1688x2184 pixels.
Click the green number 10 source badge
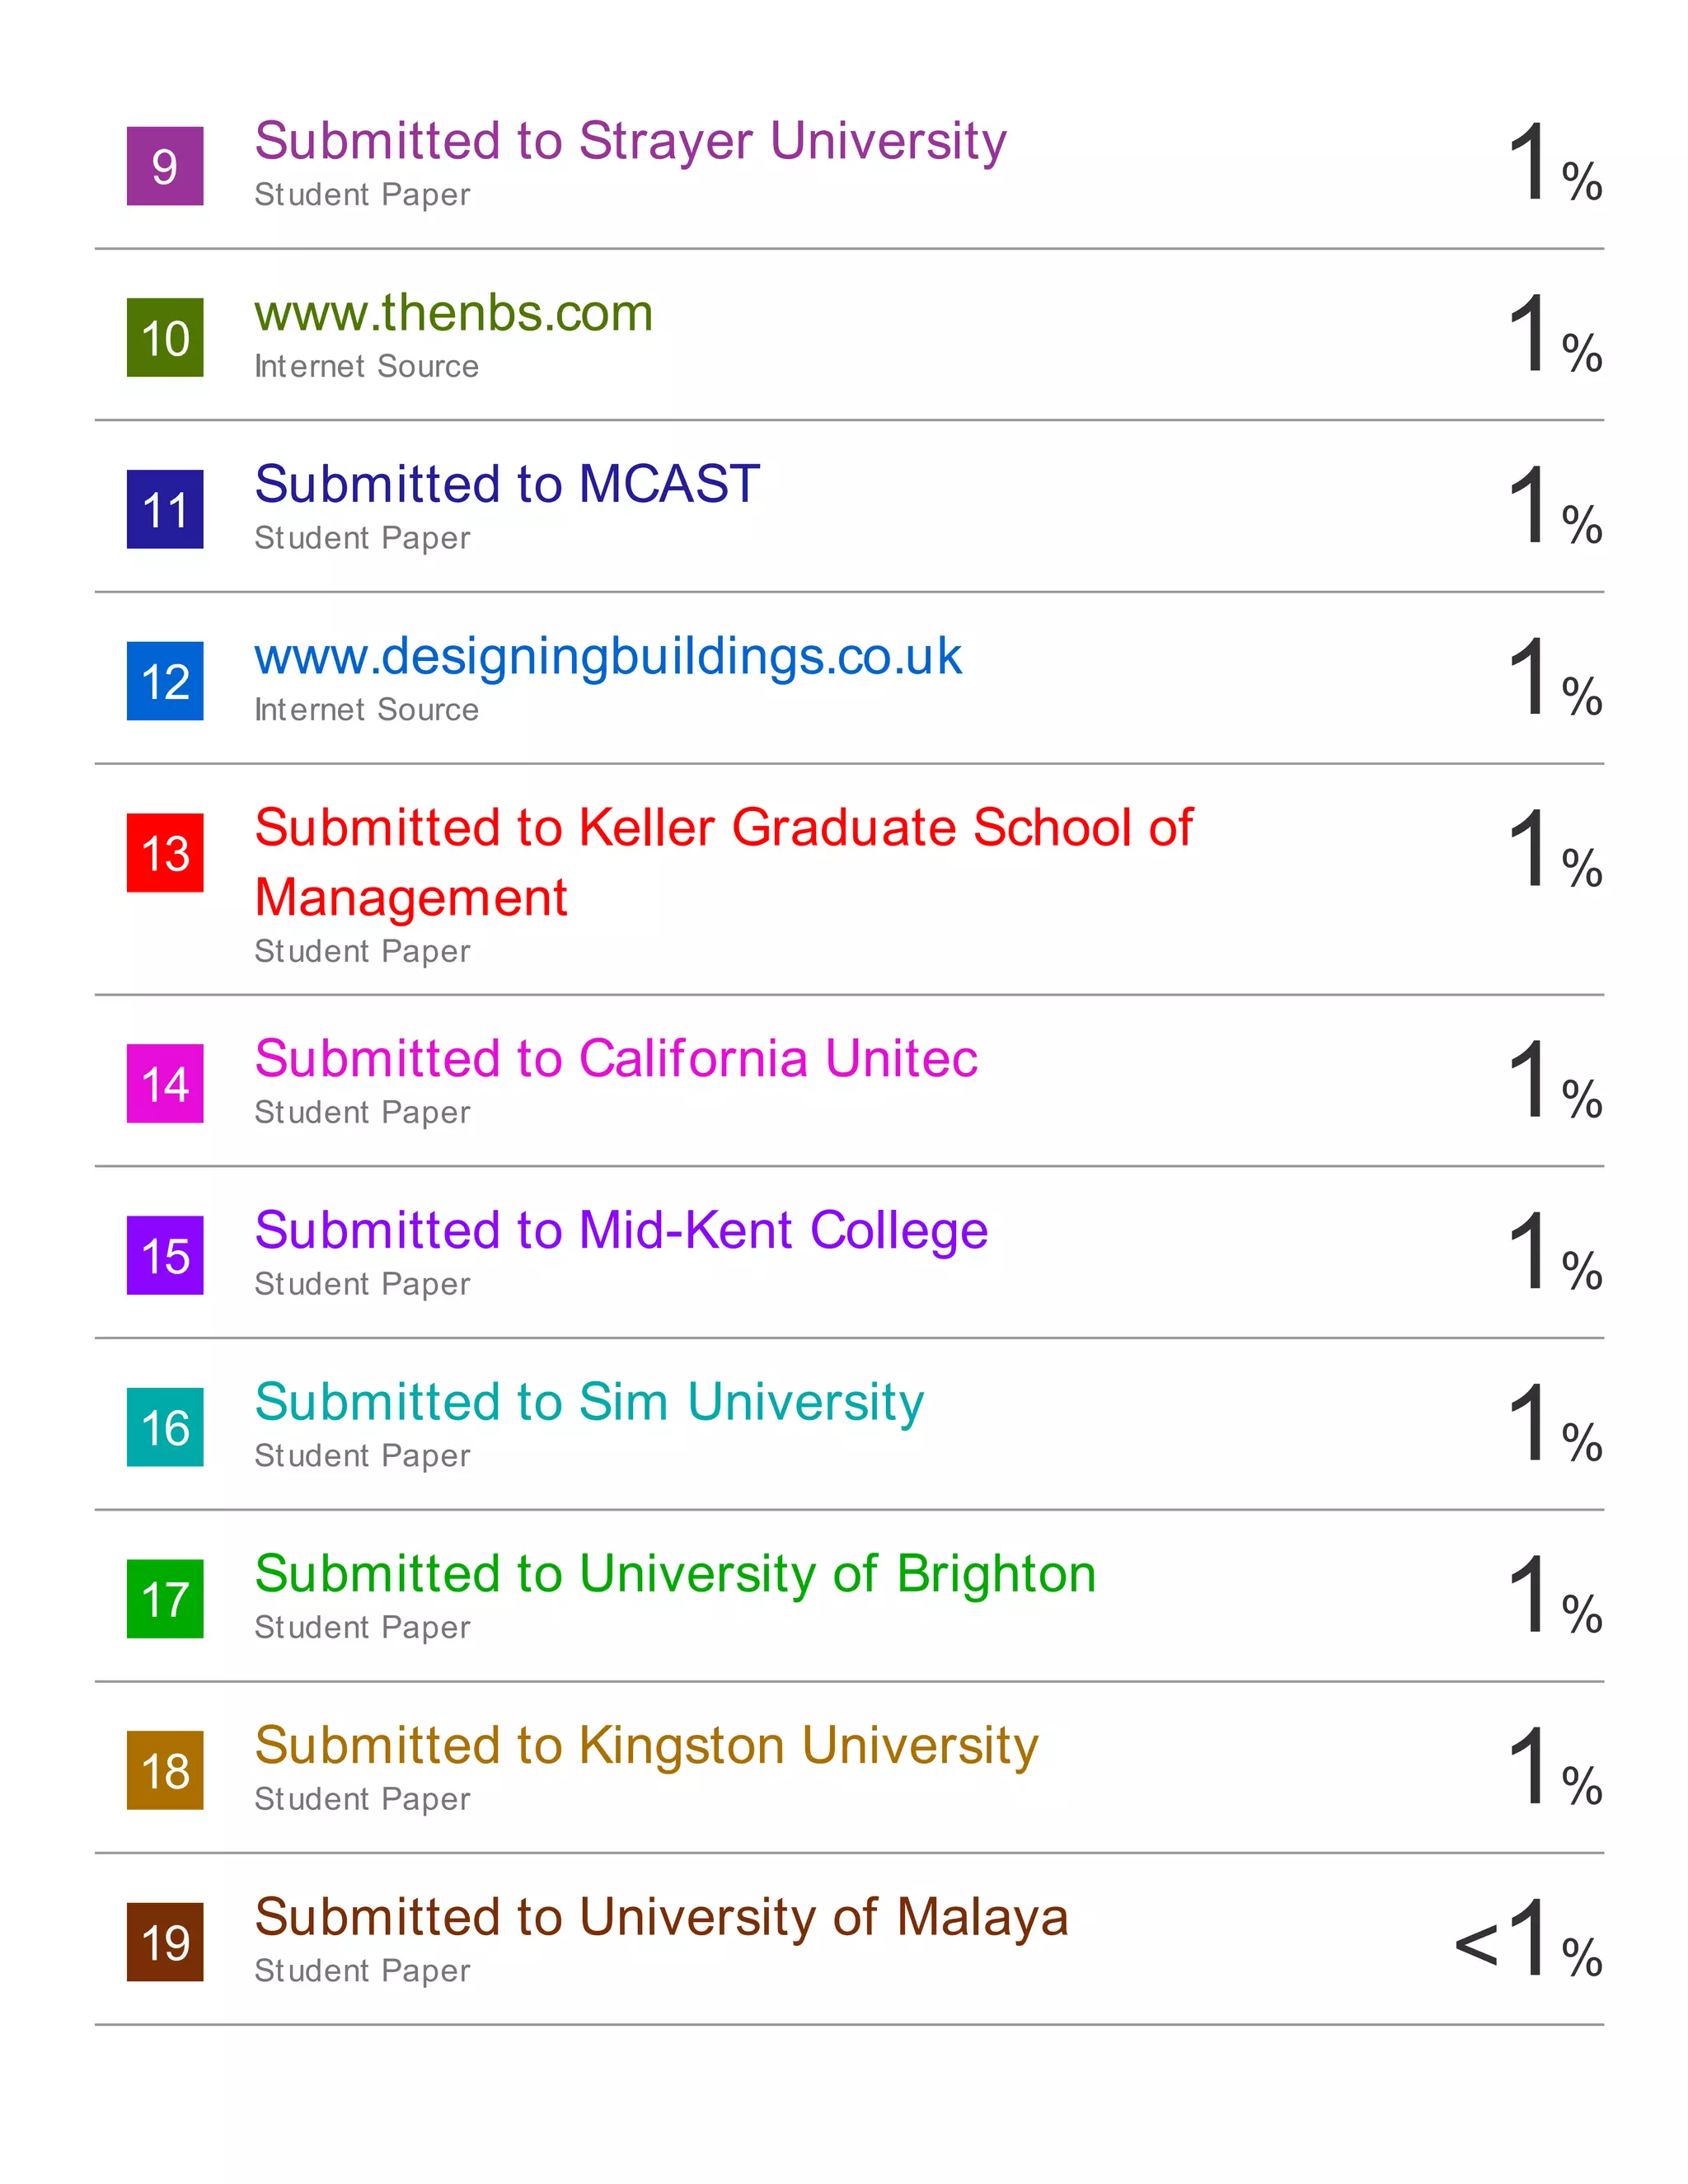tap(165, 338)
